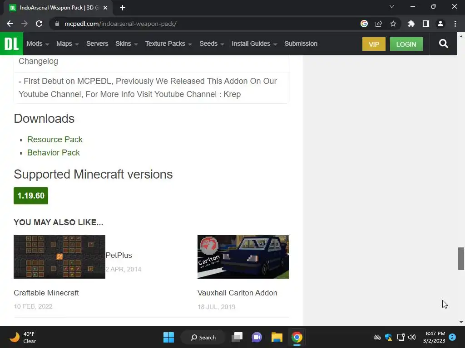
Task: Go back with the browser back arrow
Action: (x=10, y=24)
